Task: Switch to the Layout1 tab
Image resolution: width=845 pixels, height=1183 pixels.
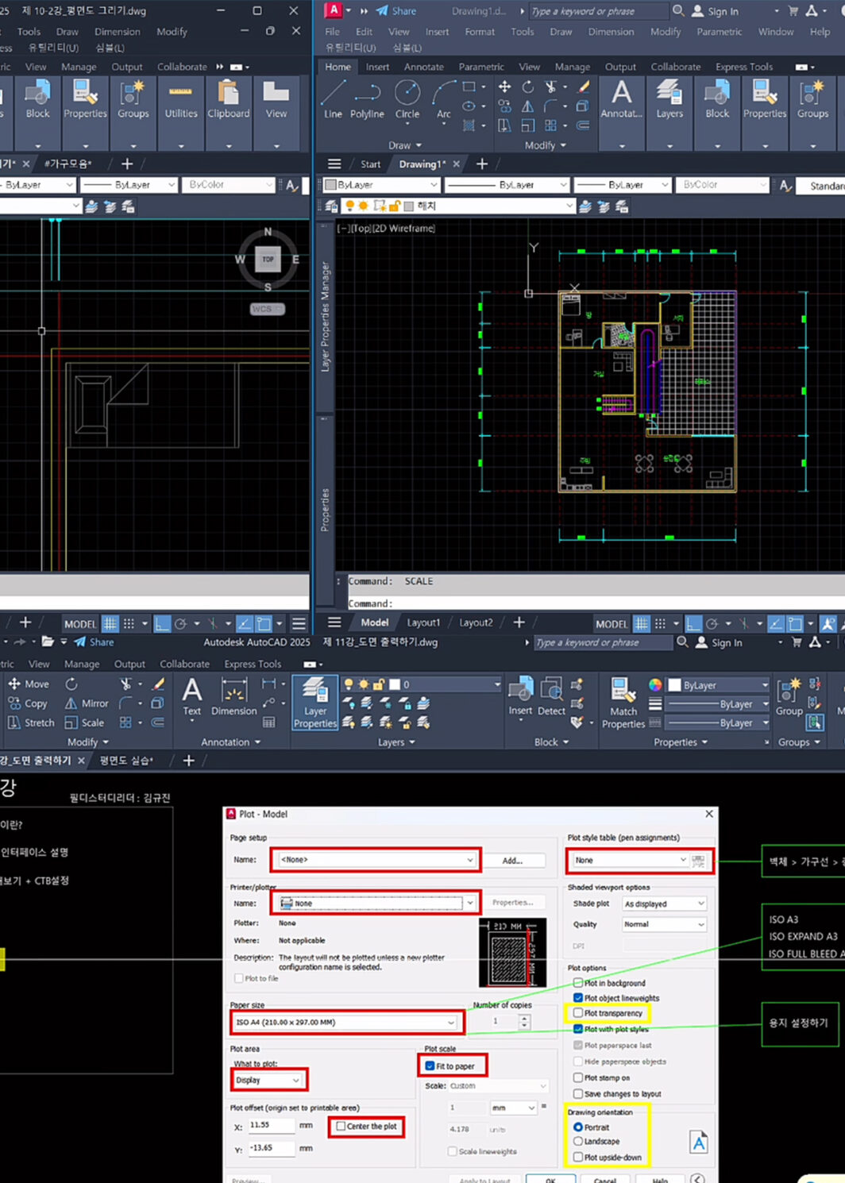Action: [x=423, y=622]
